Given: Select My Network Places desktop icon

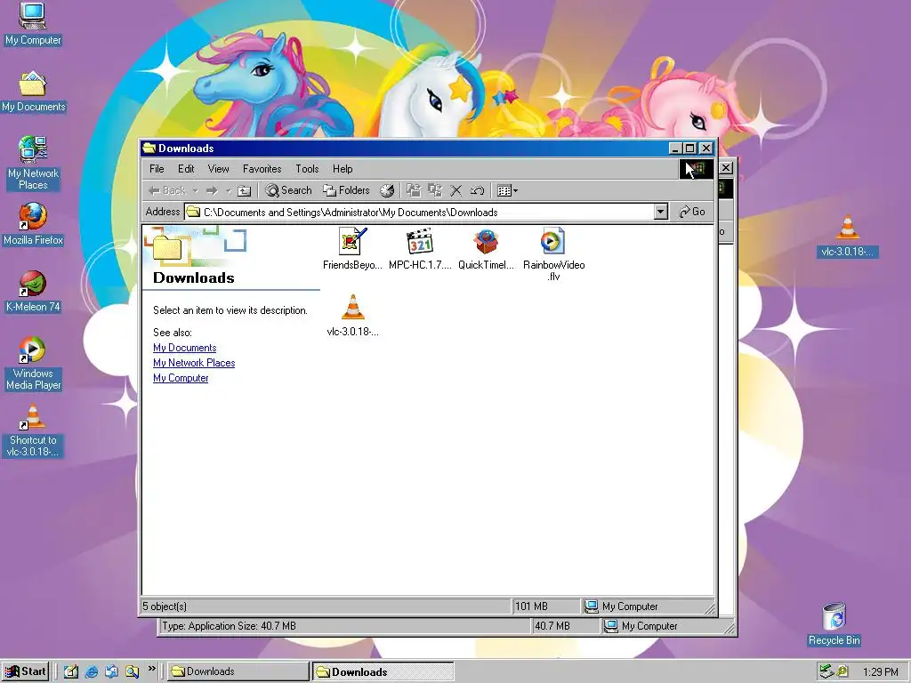Looking at the screenshot, I should coord(33,163).
